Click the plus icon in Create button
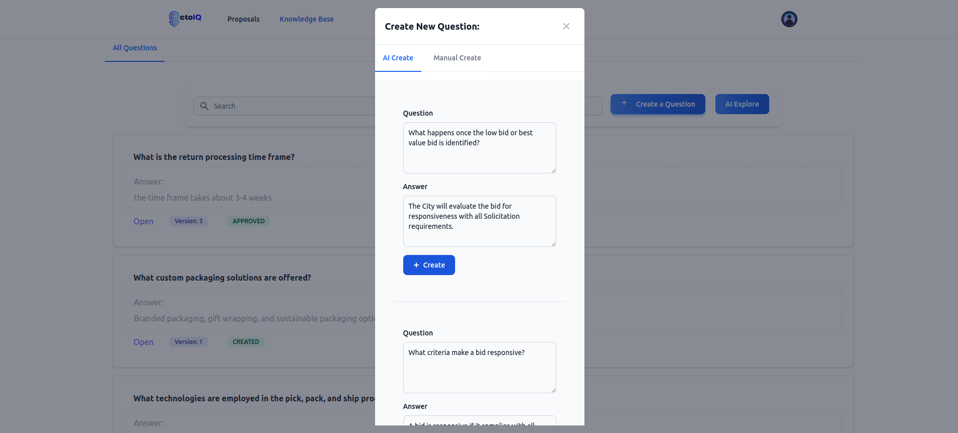This screenshot has height=433, width=958. (x=416, y=265)
